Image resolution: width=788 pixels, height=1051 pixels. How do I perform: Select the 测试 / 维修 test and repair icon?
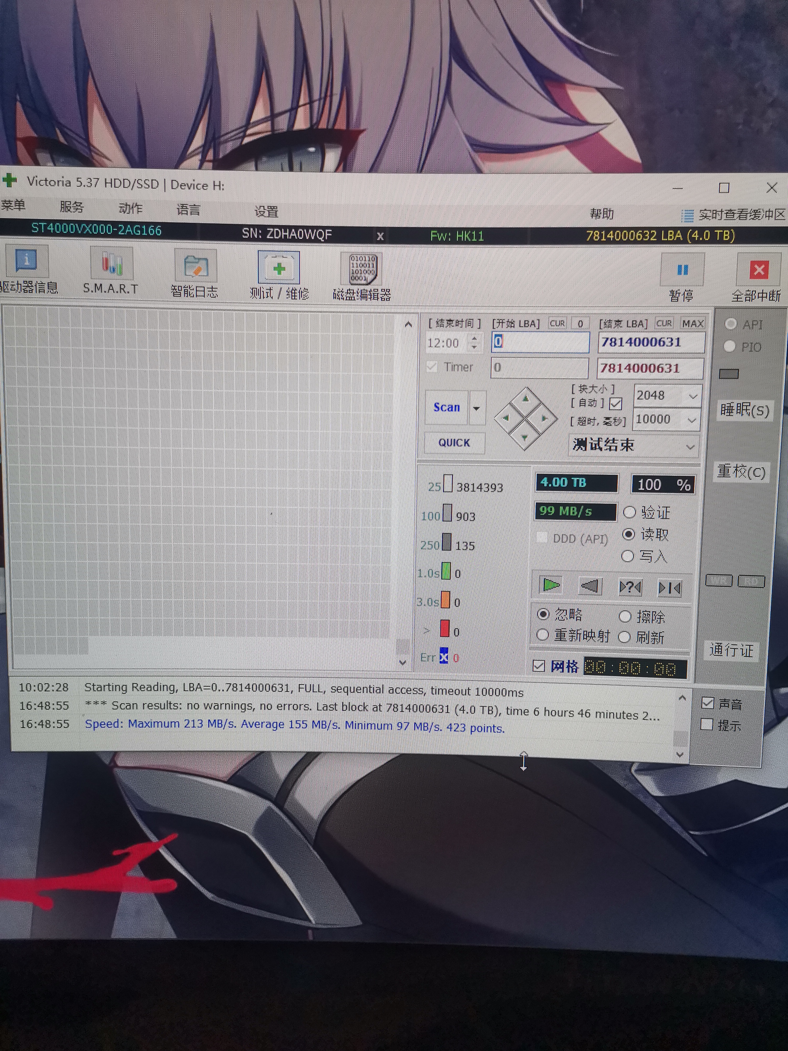point(279,268)
